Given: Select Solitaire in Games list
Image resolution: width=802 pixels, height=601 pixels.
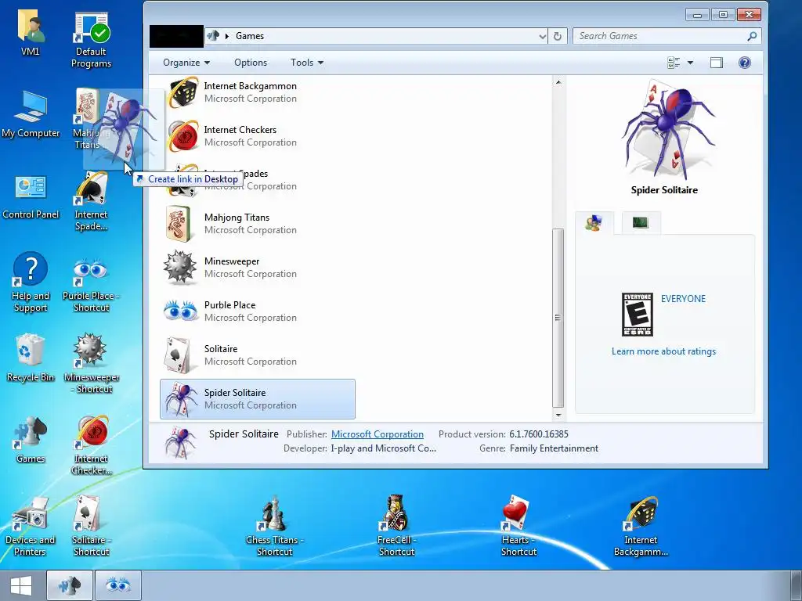Looking at the screenshot, I should point(257,355).
